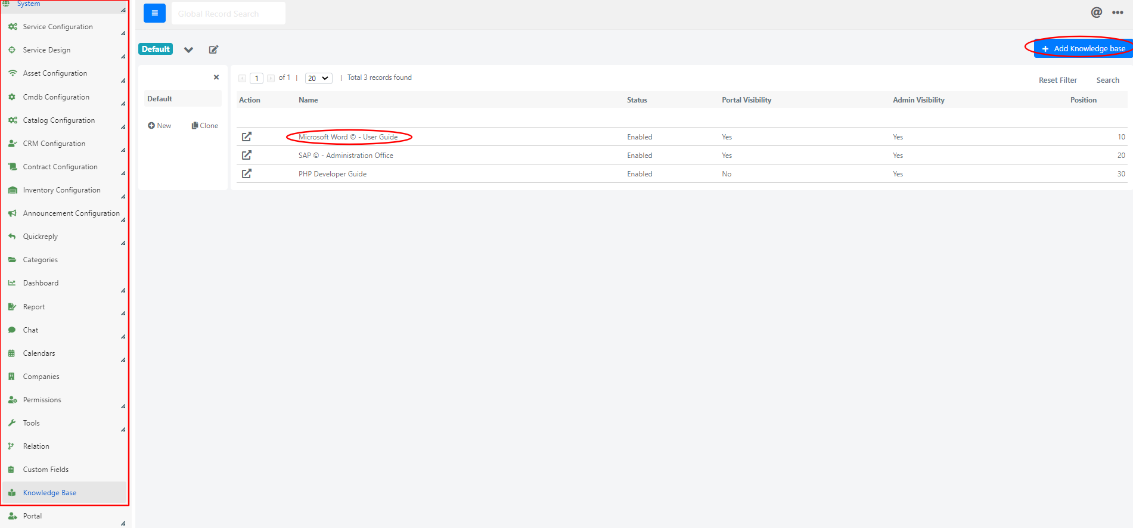Click New in the Default panel
Screen dimensions: 1133x528
pyautogui.click(x=160, y=126)
